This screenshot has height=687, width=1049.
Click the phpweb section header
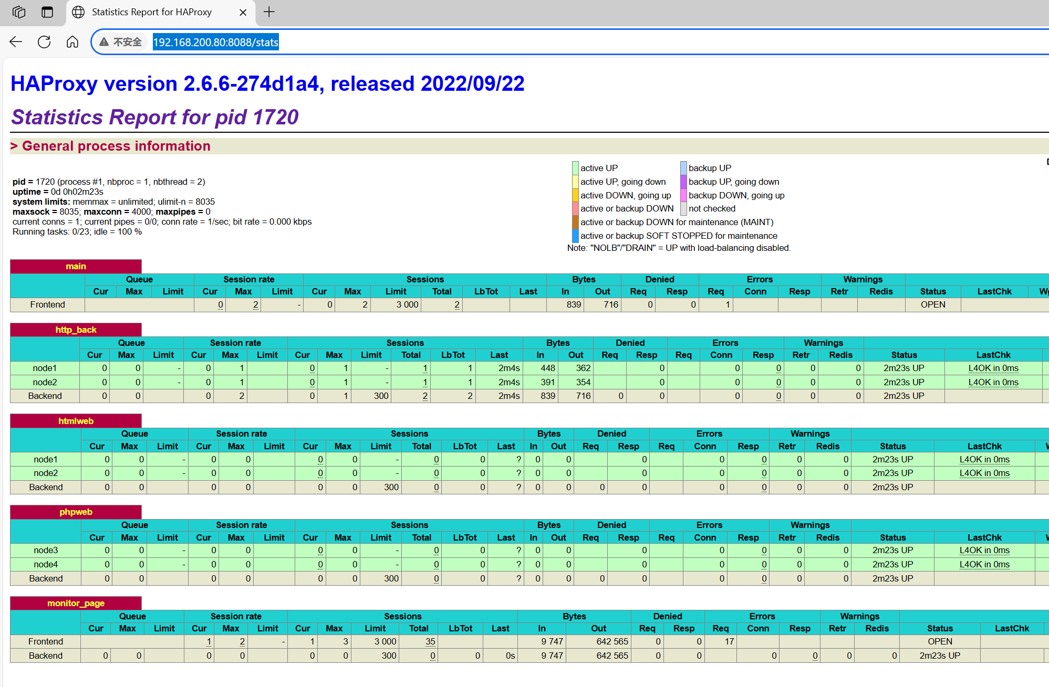click(76, 512)
